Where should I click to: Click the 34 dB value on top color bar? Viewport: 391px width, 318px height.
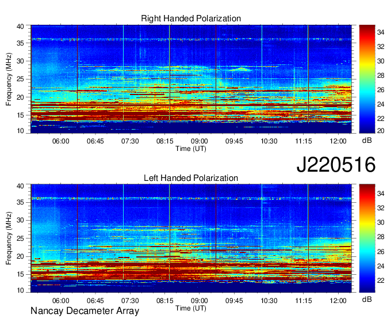pyautogui.click(x=381, y=32)
